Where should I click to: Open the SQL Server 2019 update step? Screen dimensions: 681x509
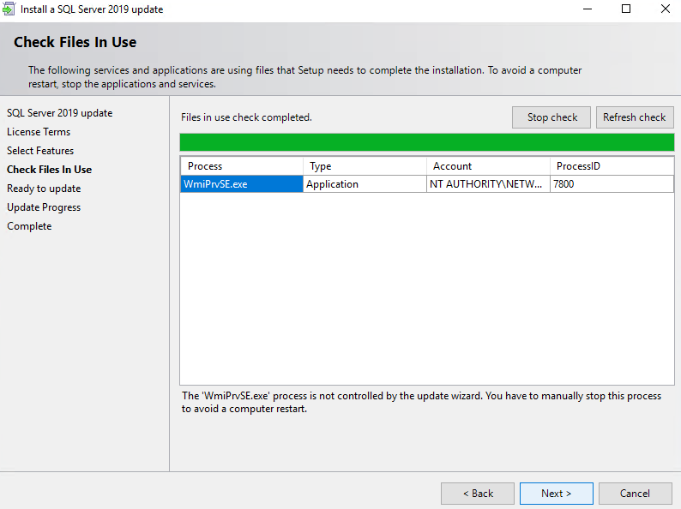pyautogui.click(x=59, y=113)
